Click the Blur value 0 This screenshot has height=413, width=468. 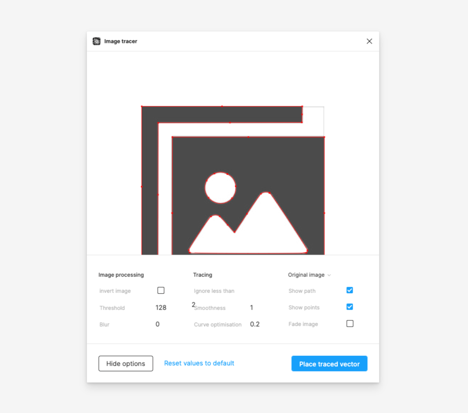pos(158,324)
